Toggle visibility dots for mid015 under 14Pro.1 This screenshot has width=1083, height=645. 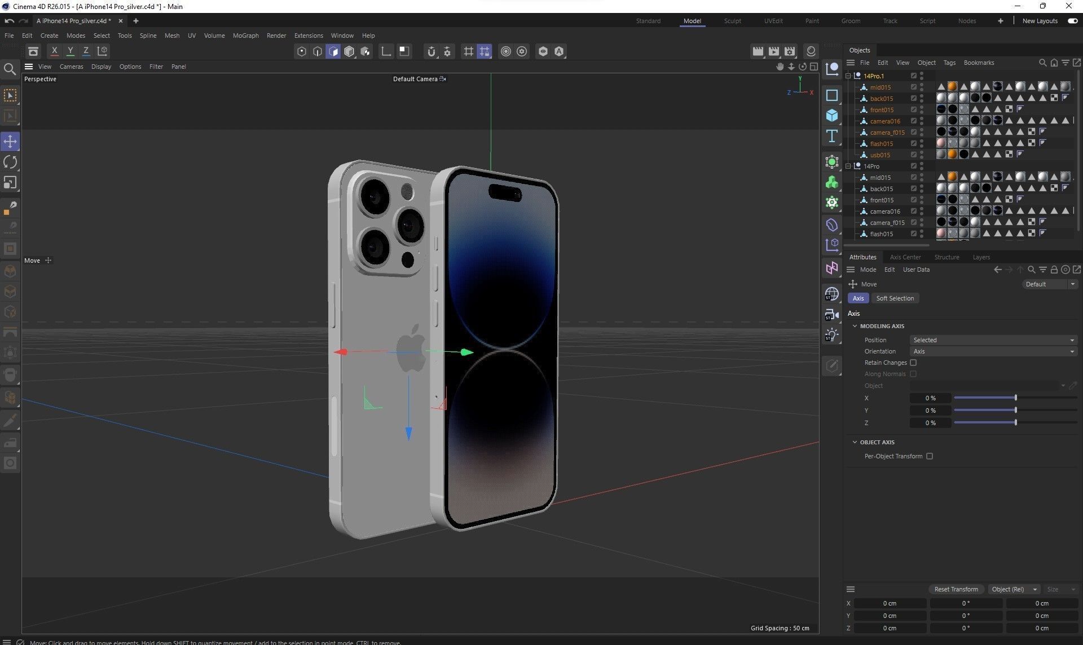coord(922,87)
